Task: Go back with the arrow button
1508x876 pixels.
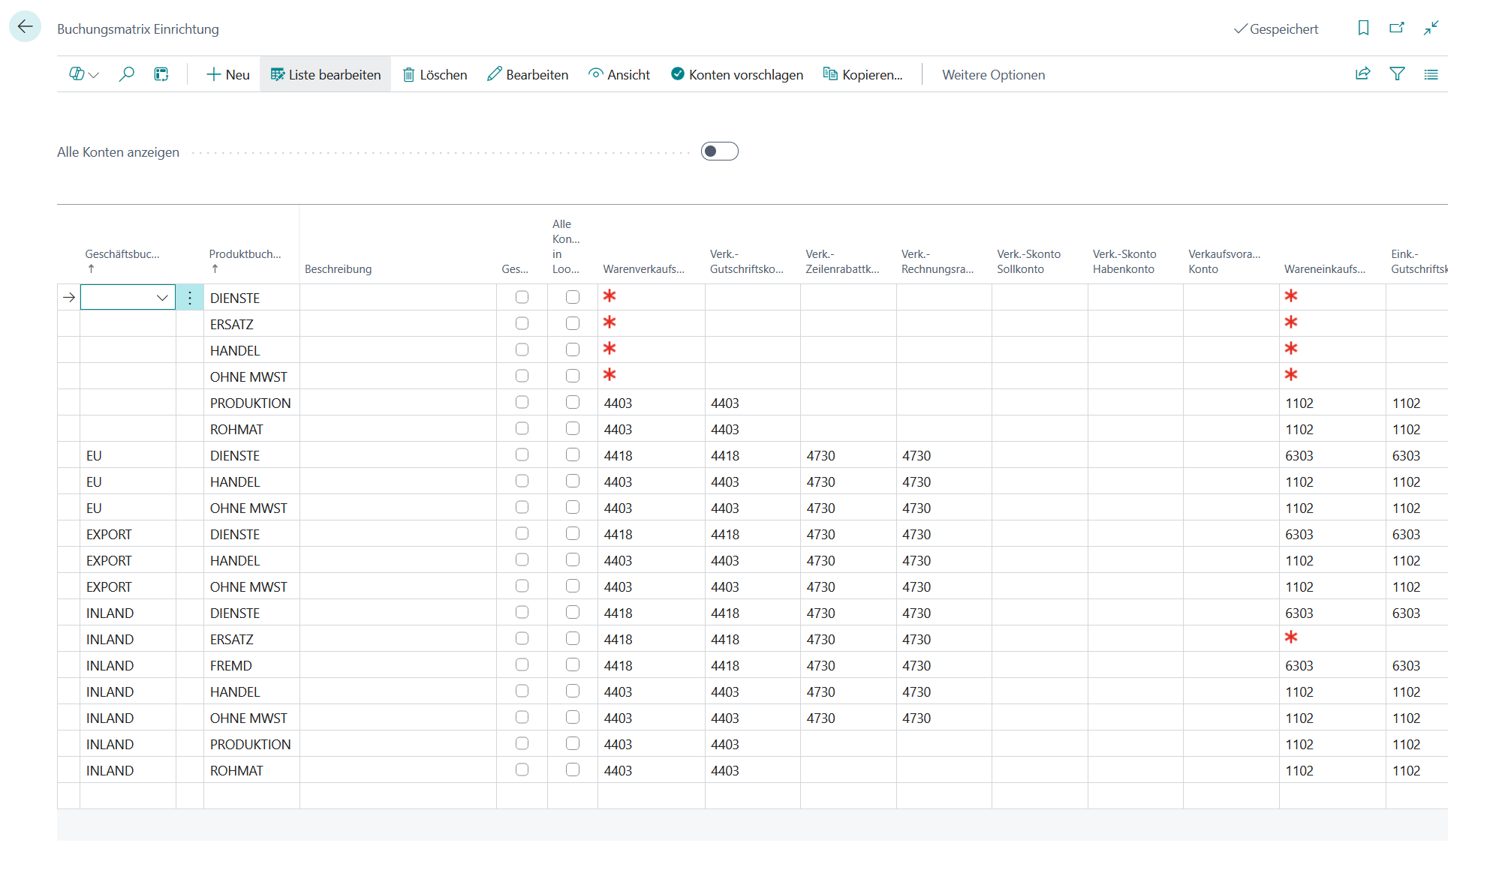Action: (25, 27)
